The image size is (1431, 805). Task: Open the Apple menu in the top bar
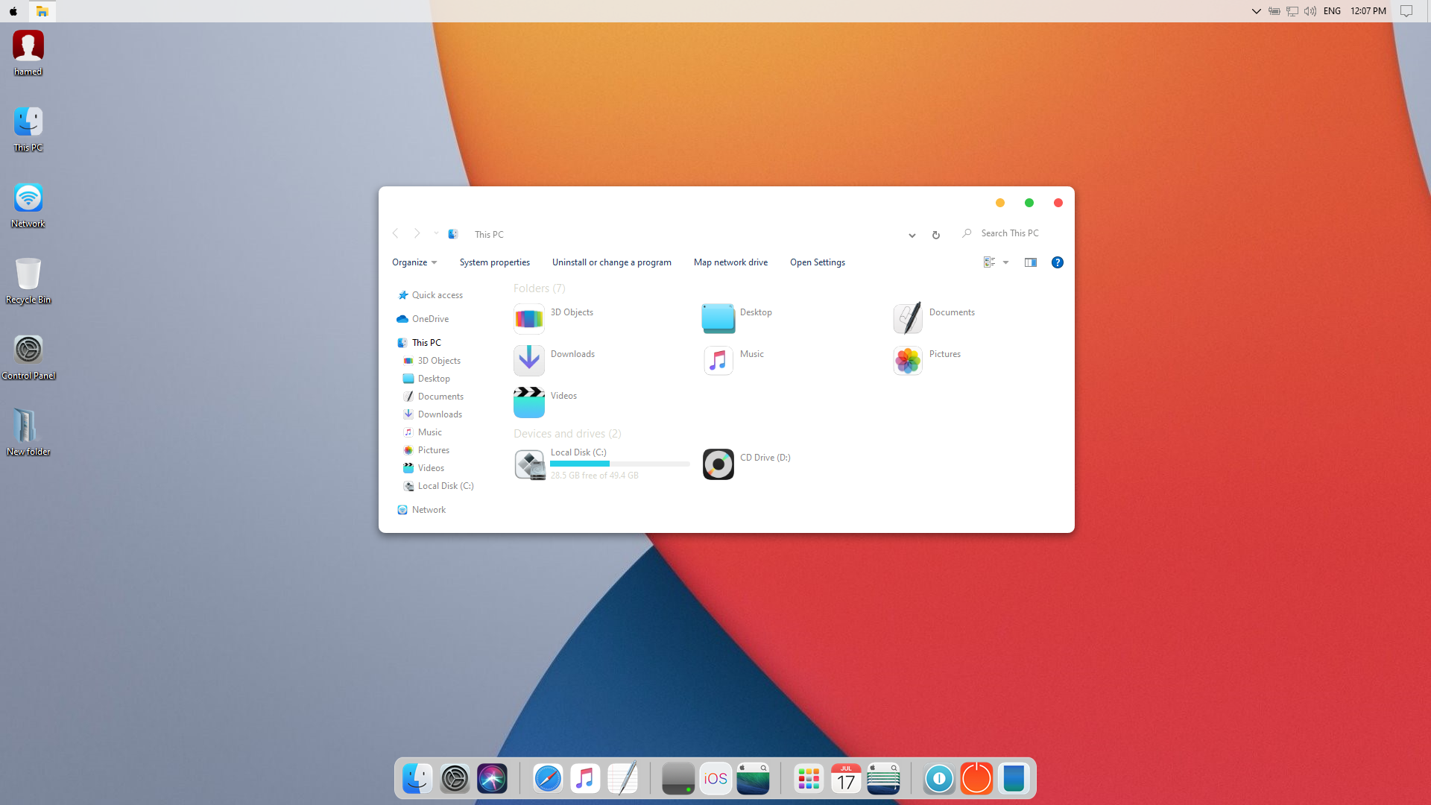[x=13, y=11]
